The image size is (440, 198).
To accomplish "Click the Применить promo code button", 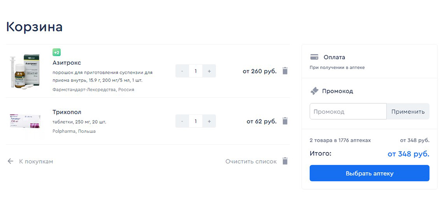I will 408,111.
